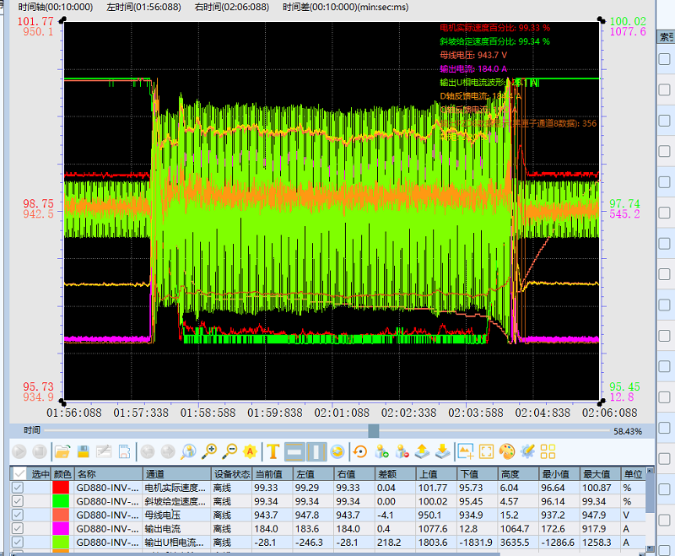The image size is (675, 556).
Task: Click the fit-to-window expand icon
Action: 486,451
